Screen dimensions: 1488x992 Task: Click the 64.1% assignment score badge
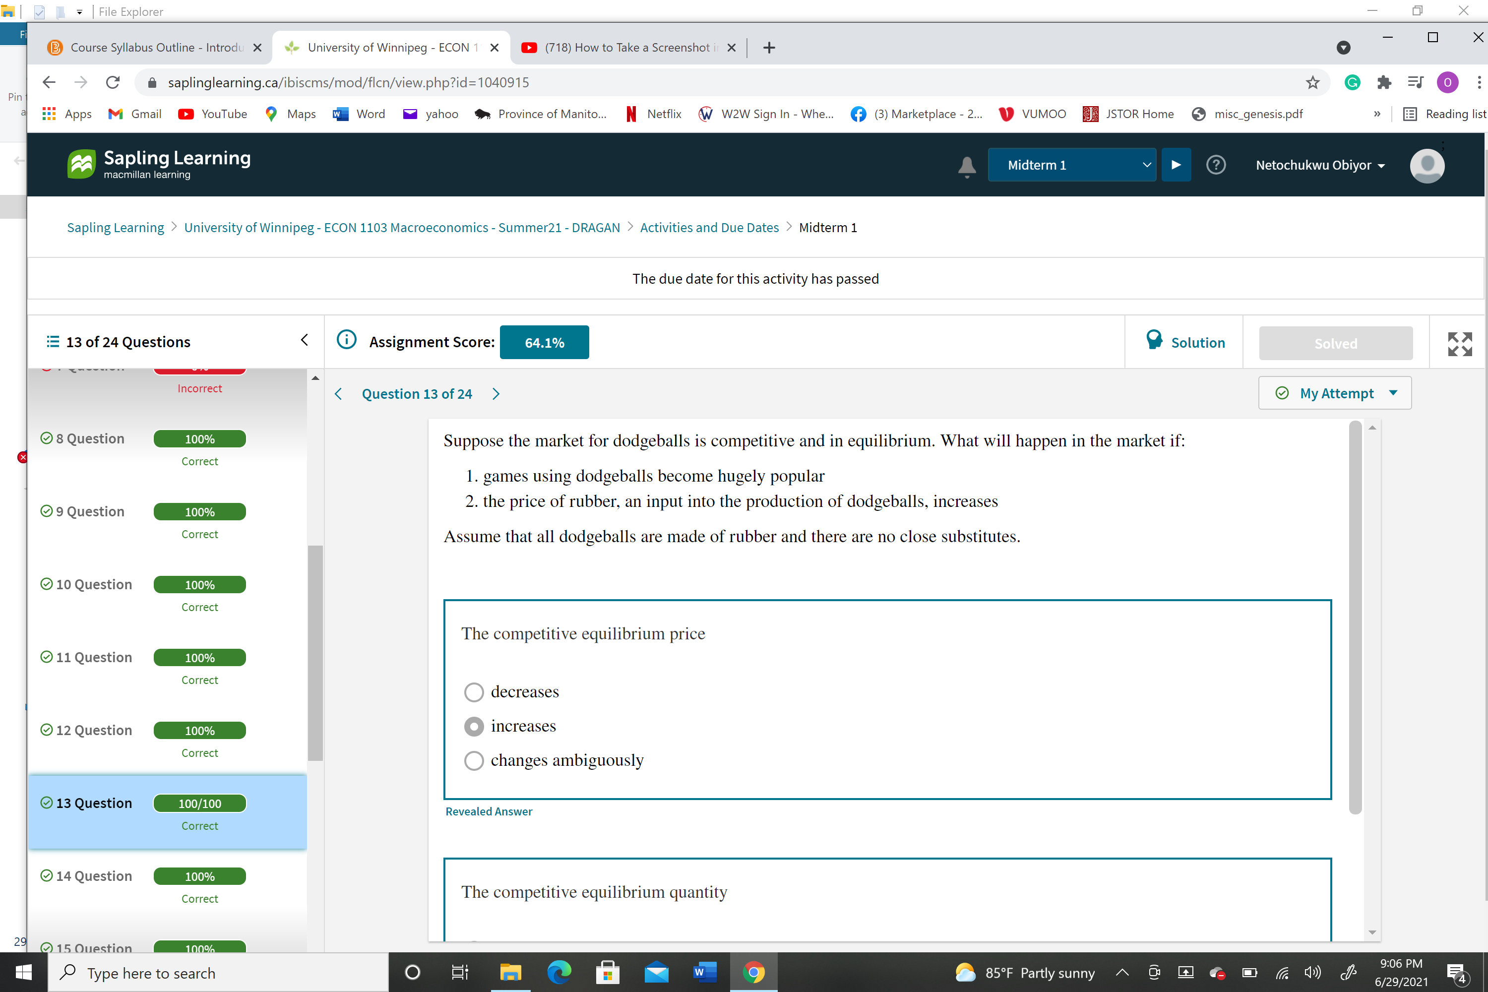544,342
